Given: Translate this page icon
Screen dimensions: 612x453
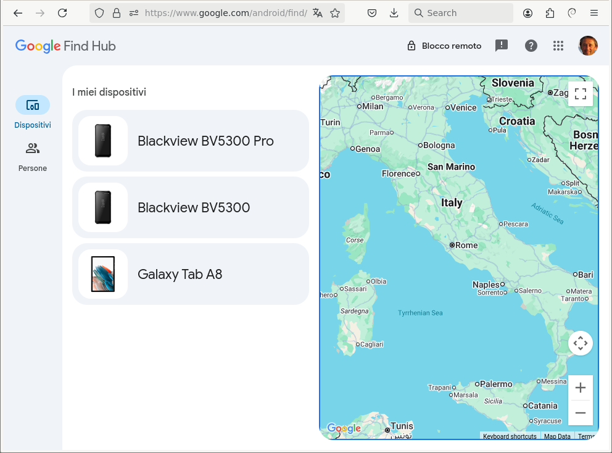Looking at the screenshot, I should 318,14.
